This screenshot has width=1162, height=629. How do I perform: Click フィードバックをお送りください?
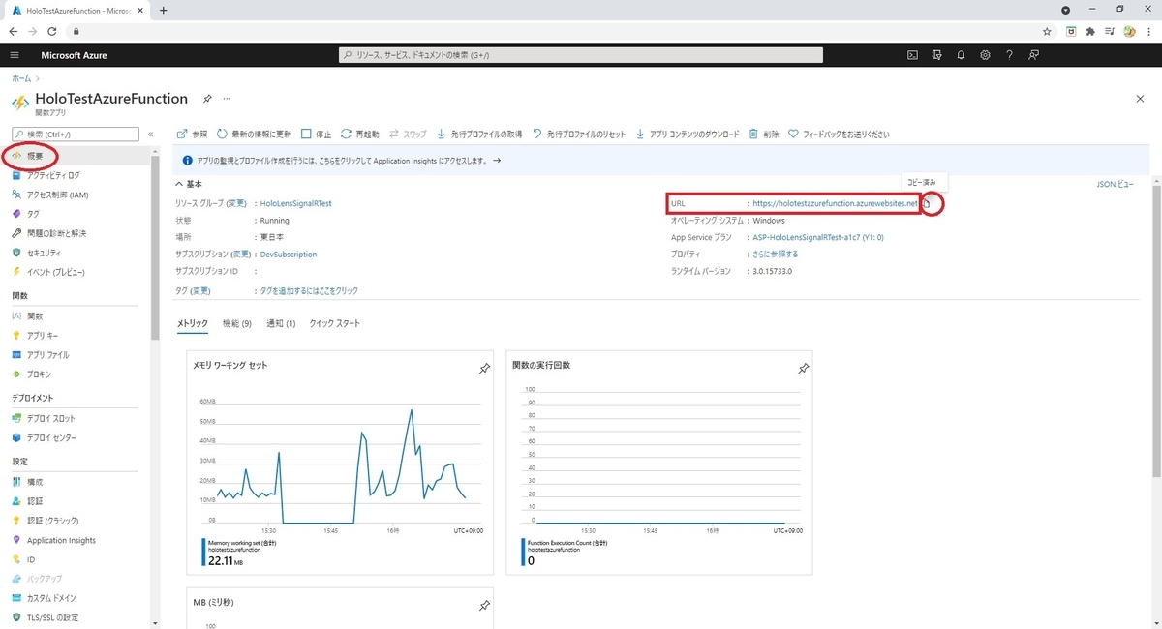[x=839, y=135]
